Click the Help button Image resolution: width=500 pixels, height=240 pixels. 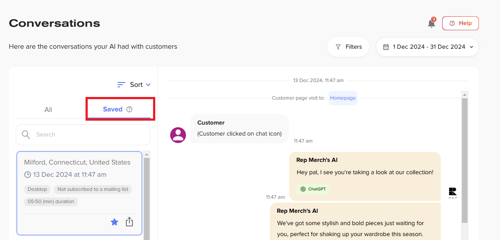tap(460, 23)
